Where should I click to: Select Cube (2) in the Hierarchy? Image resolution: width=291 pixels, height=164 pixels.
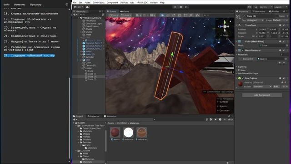pyautogui.click(x=92, y=79)
